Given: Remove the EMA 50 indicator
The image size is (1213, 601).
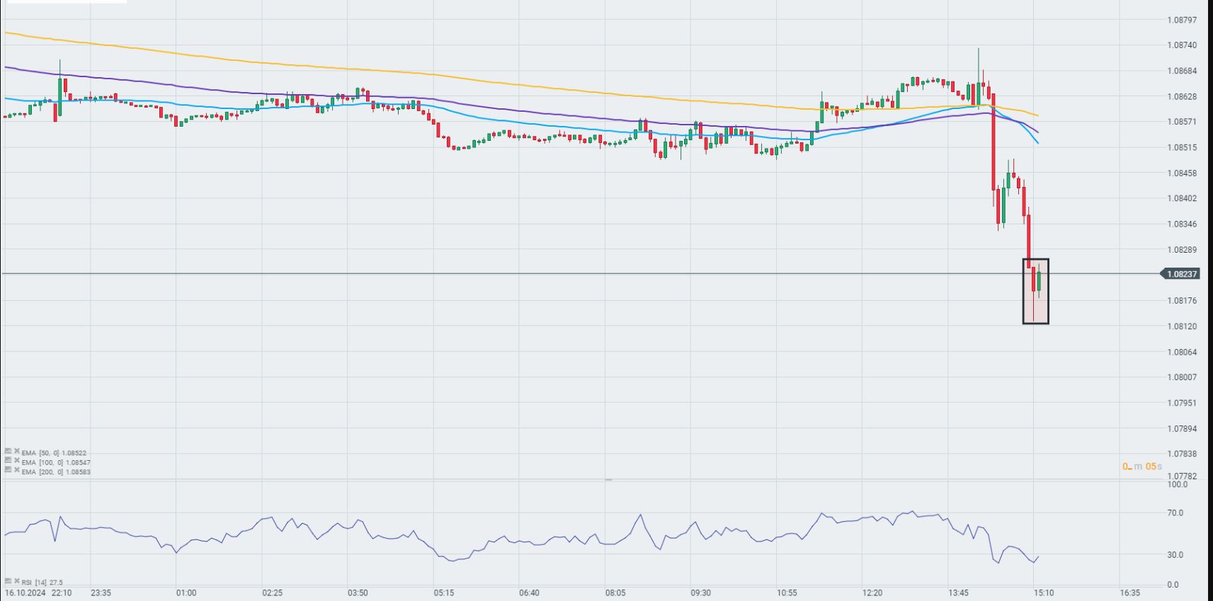Looking at the screenshot, I should (16, 451).
